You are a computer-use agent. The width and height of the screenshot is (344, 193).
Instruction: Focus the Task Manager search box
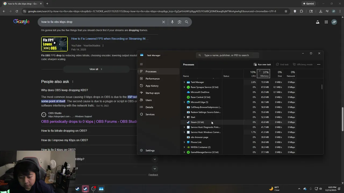point(227,55)
